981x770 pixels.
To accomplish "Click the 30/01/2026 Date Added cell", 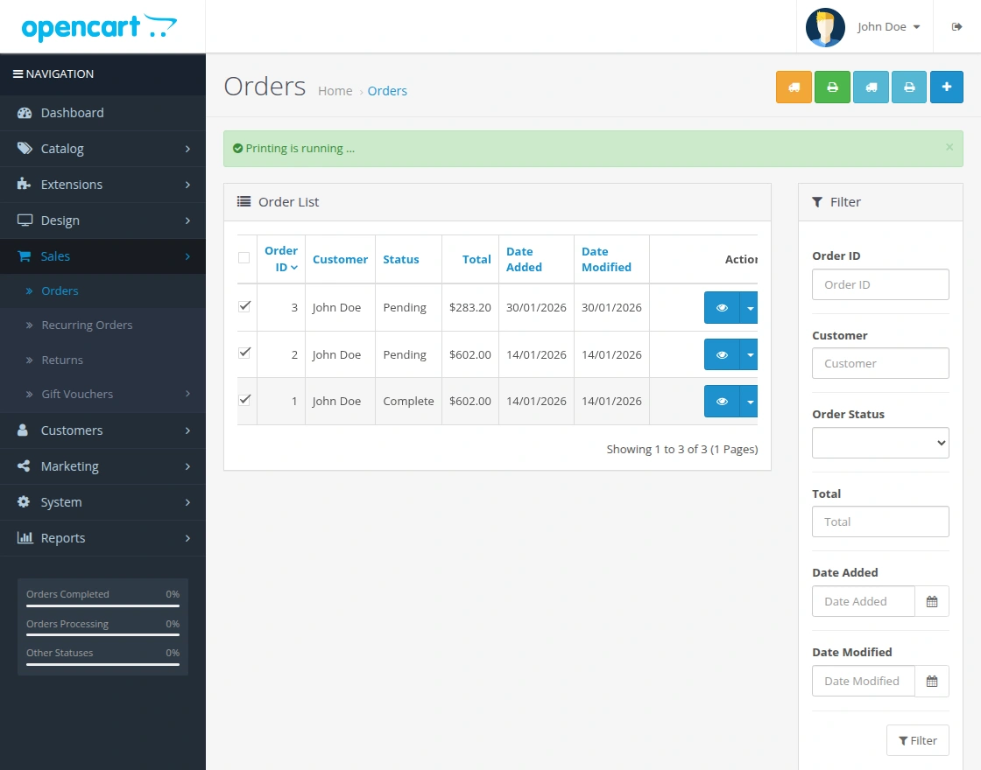I will (536, 307).
